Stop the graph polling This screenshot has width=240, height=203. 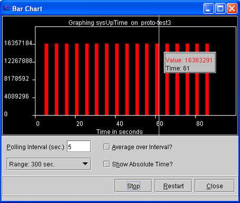click(x=133, y=186)
